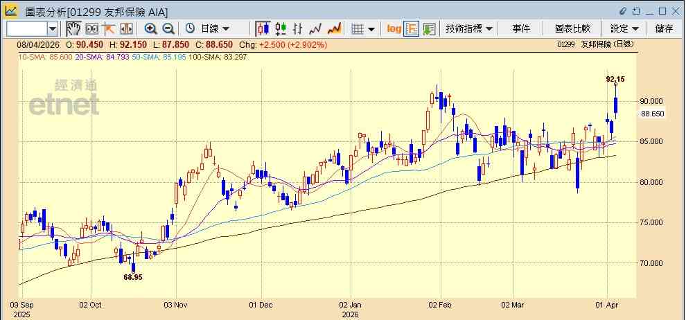The width and height of the screenshot is (686, 320).
Task: Click the pop-out window icon
Action: (636, 11)
